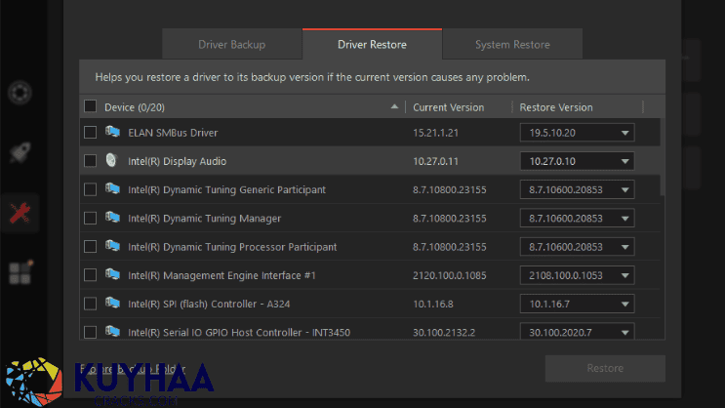Click the Management Engine Interface #1 device icon
The image size is (725, 408).
click(x=112, y=274)
